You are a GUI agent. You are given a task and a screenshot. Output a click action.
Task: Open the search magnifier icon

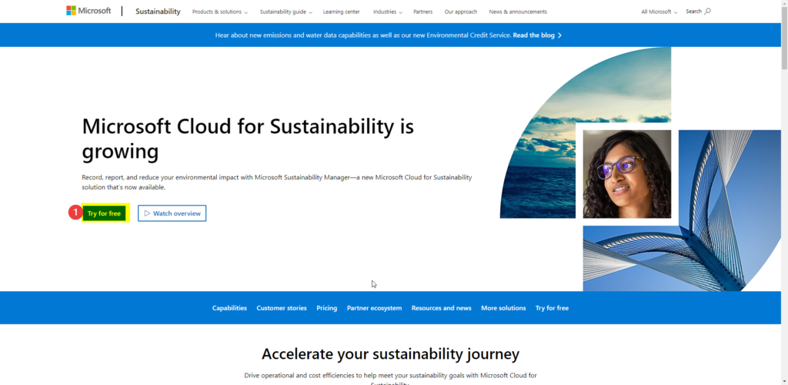tap(708, 11)
